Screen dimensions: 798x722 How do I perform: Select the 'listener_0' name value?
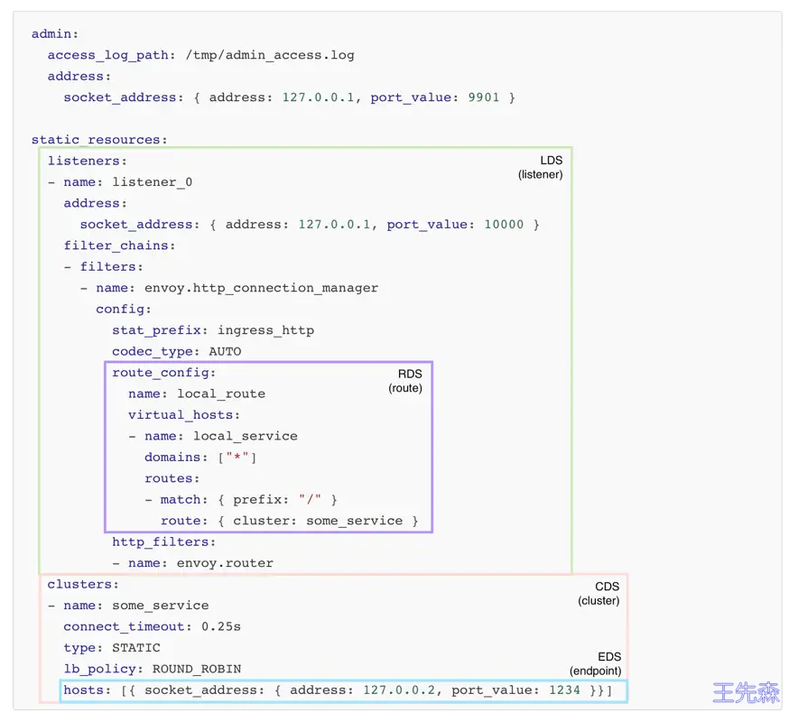[x=153, y=182]
